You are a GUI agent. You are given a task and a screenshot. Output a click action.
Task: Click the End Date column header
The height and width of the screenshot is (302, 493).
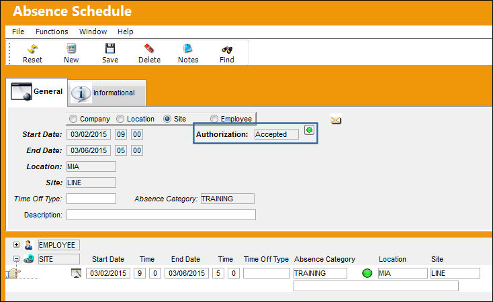coord(185,259)
